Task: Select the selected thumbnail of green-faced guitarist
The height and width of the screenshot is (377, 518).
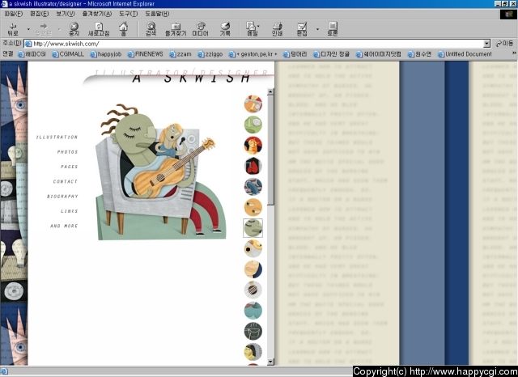Action: [x=253, y=228]
